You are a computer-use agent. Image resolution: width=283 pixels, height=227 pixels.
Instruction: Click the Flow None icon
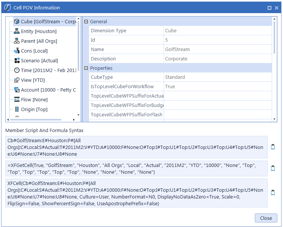point(17,100)
